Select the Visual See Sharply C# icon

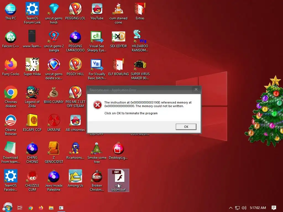97,41
